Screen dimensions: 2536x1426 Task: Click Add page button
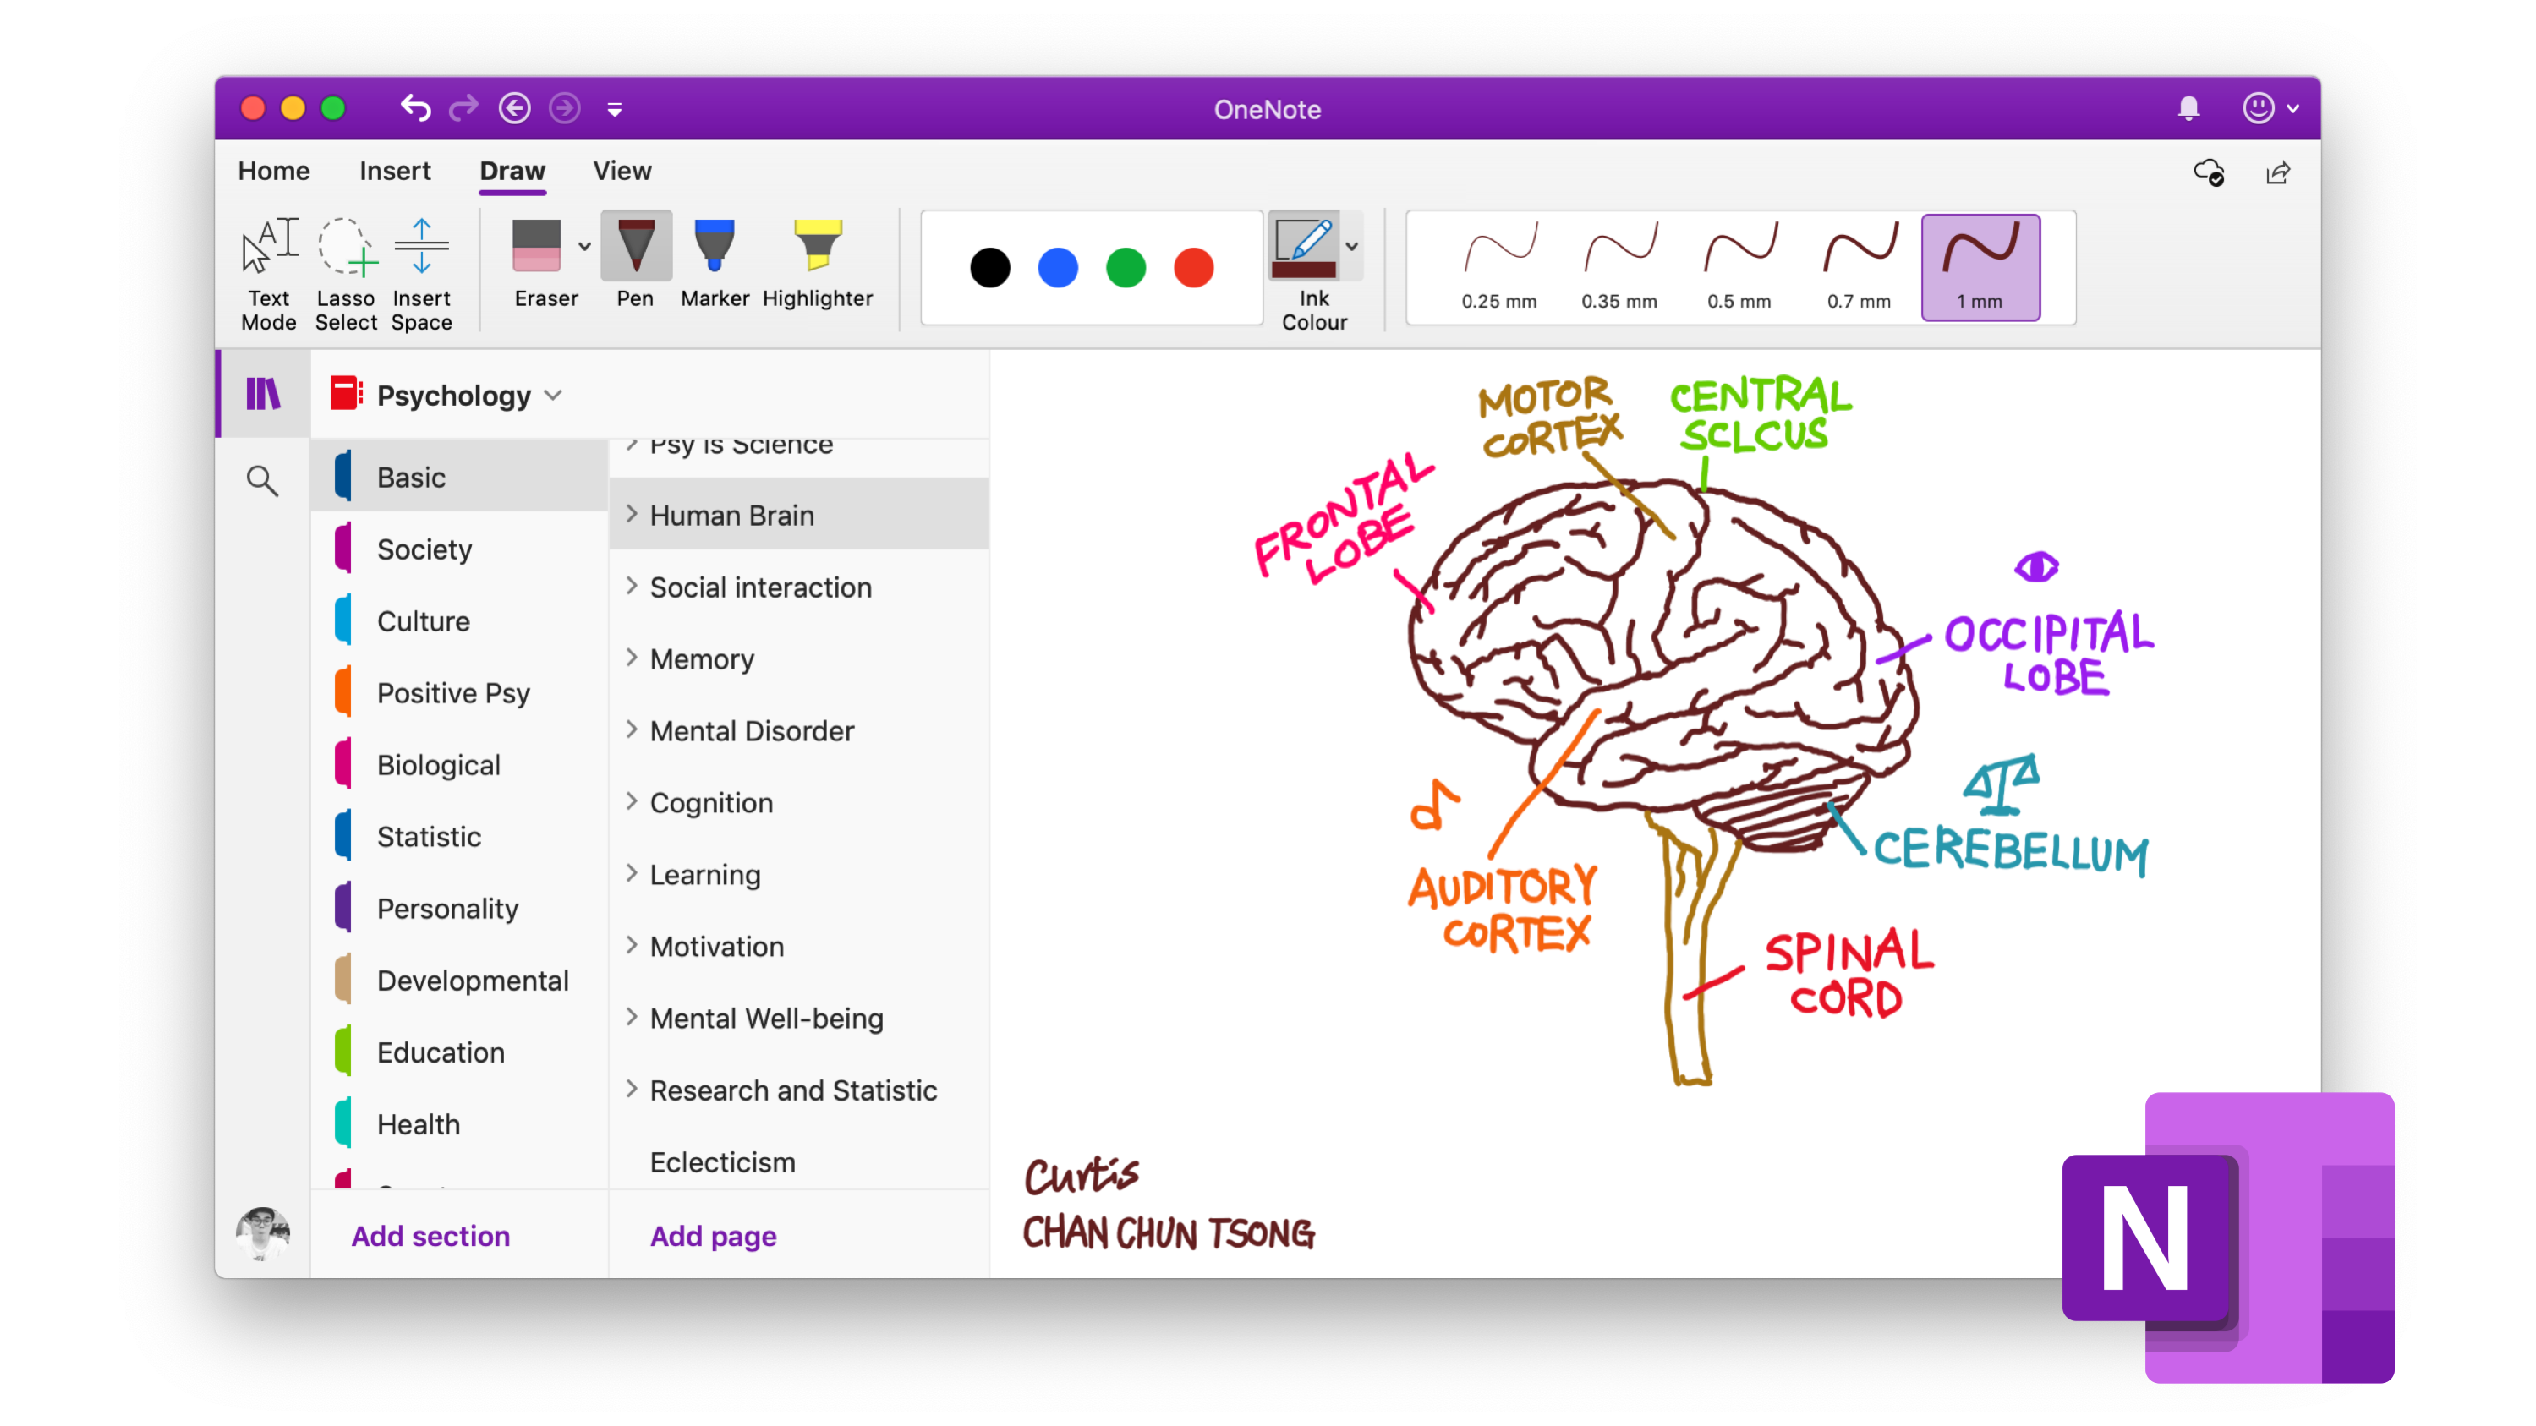[x=710, y=1234]
